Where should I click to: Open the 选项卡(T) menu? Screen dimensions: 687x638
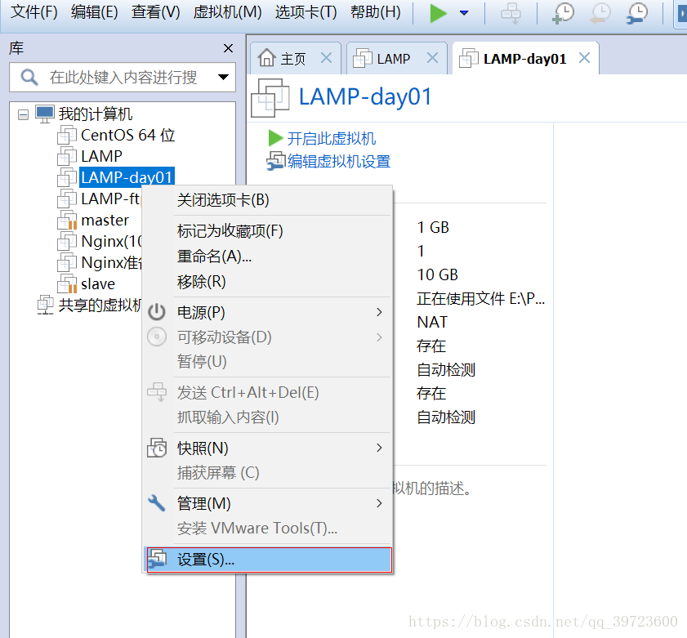point(306,11)
